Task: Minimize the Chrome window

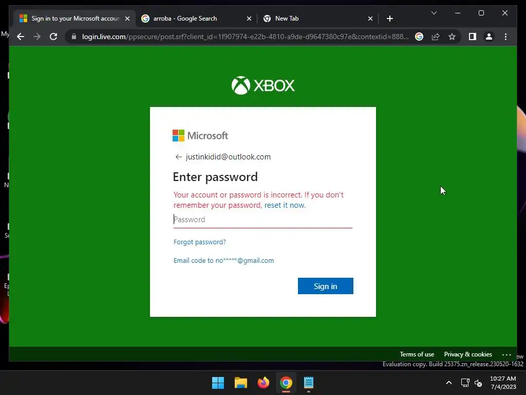Action: (458, 13)
